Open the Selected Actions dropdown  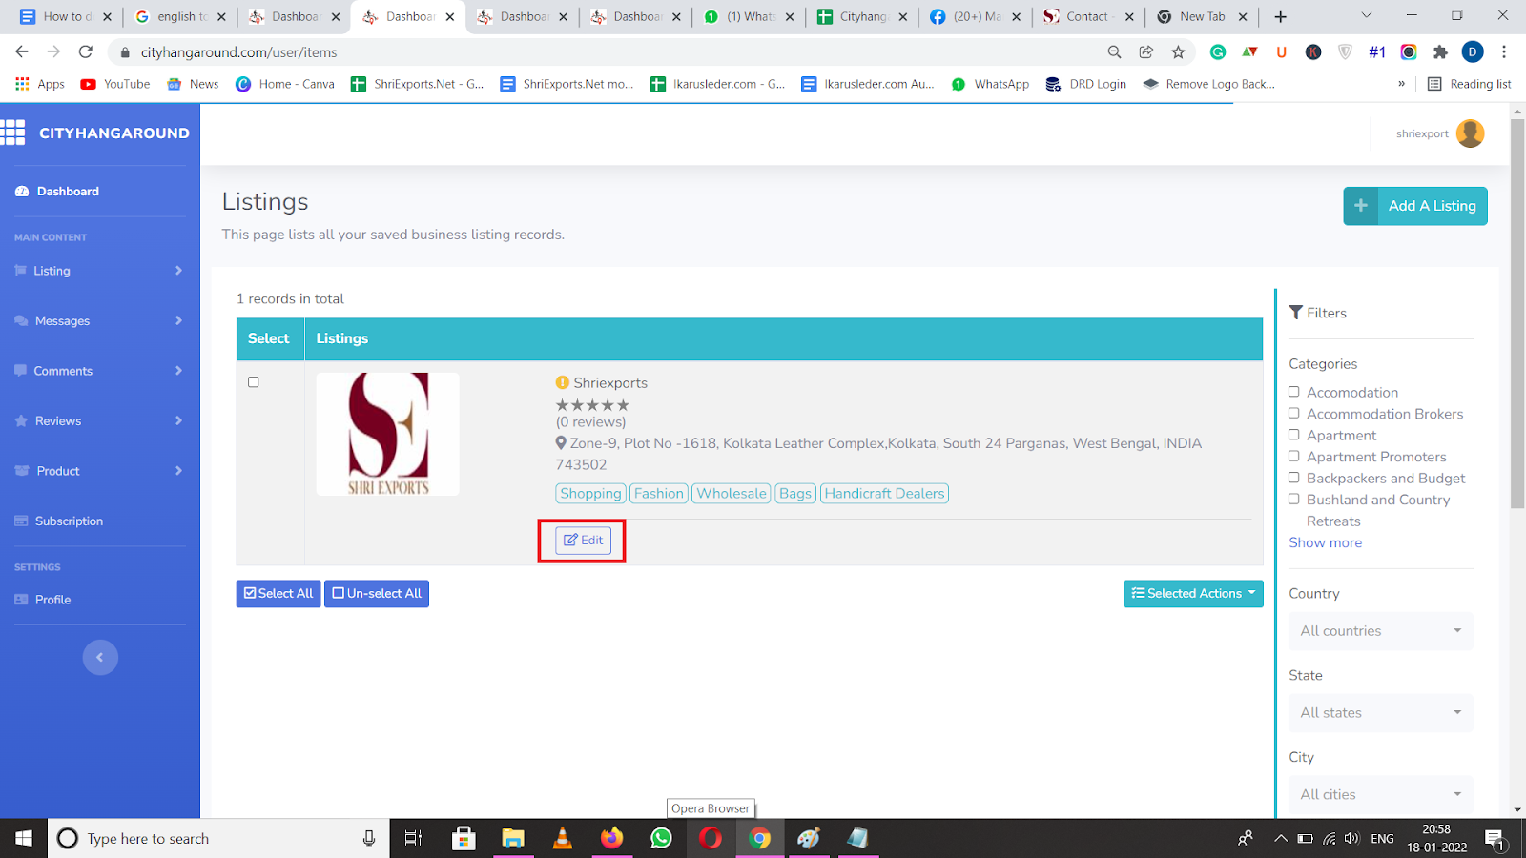(x=1193, y=594)
